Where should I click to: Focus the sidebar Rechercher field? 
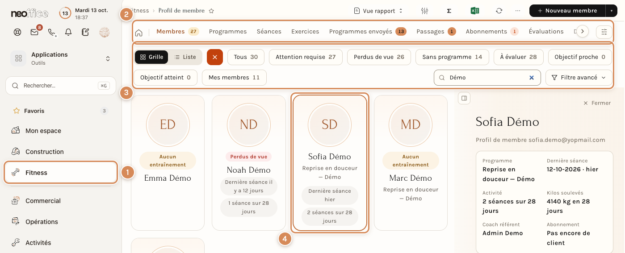pos(61,86)
